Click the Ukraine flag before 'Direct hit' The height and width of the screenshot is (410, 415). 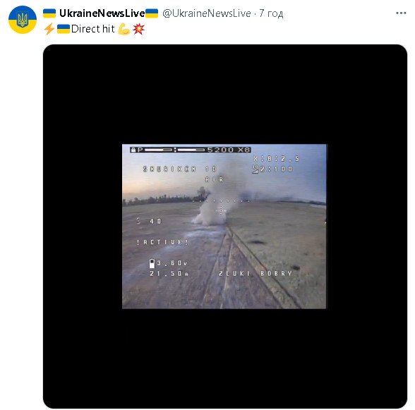click(64, 29)
